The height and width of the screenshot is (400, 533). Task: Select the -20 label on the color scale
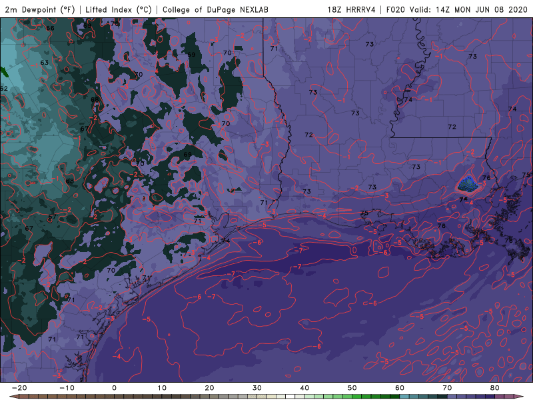(19, 388)
